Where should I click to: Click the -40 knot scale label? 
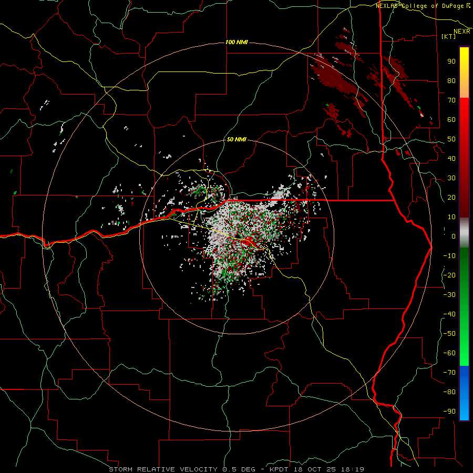(449, 314)
